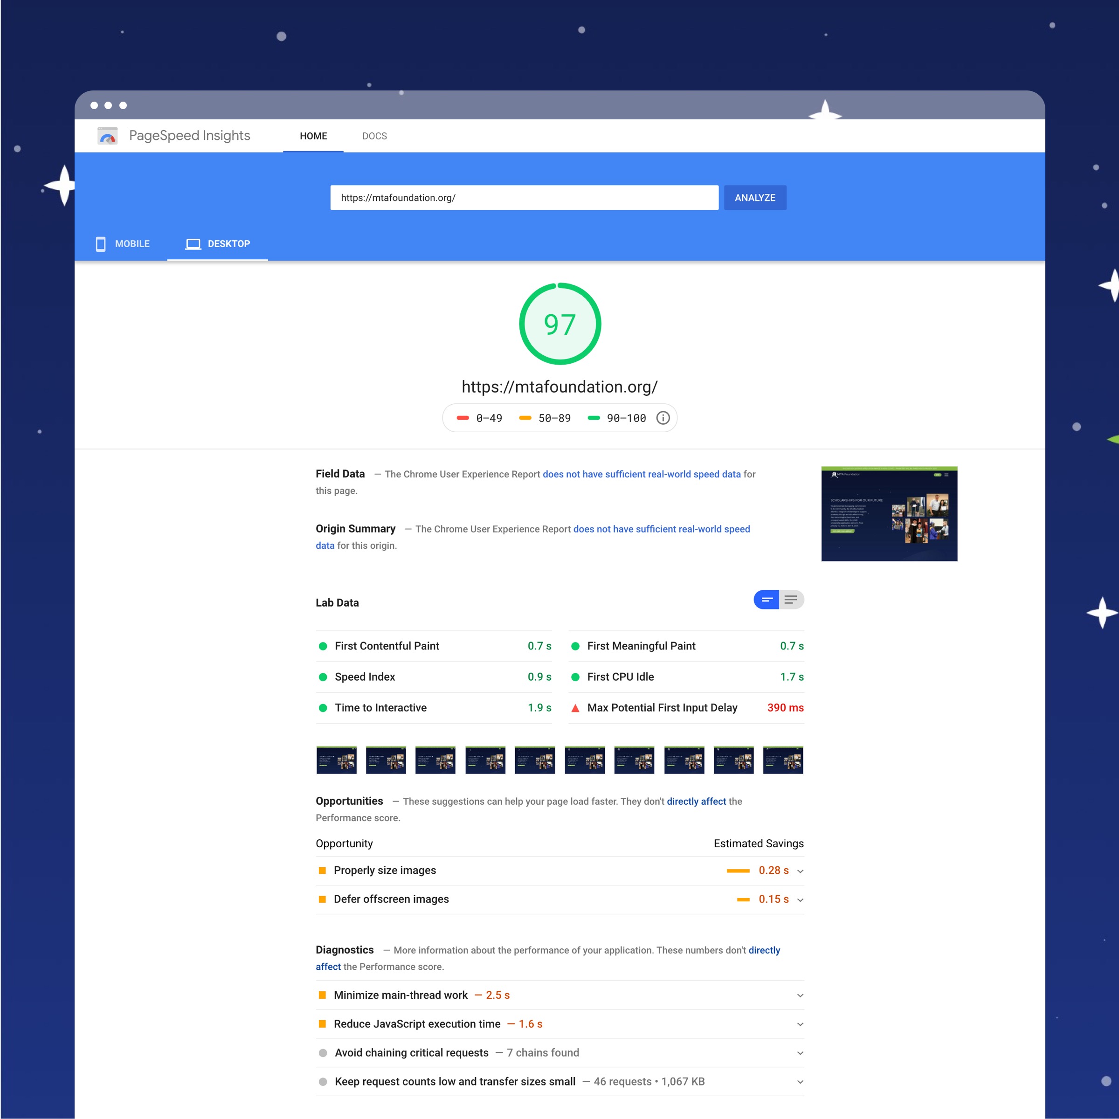This screenshot has height=1119, width=1119.
Task: Switch Lab Data to compact view toggle
Action: click(x=766, y=600)
